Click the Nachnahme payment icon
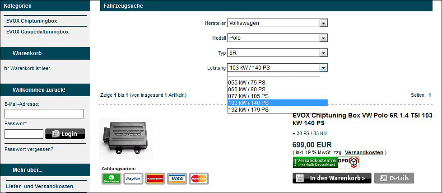 (155, 179)
